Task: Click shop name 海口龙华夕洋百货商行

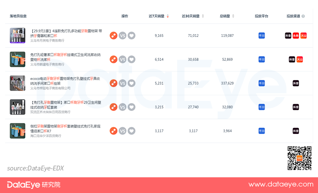Action: (46, 136)
